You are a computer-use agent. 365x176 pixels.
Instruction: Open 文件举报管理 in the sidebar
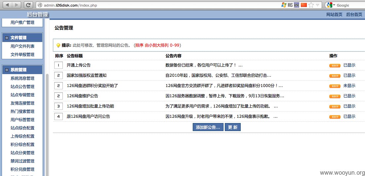(22, 55)
